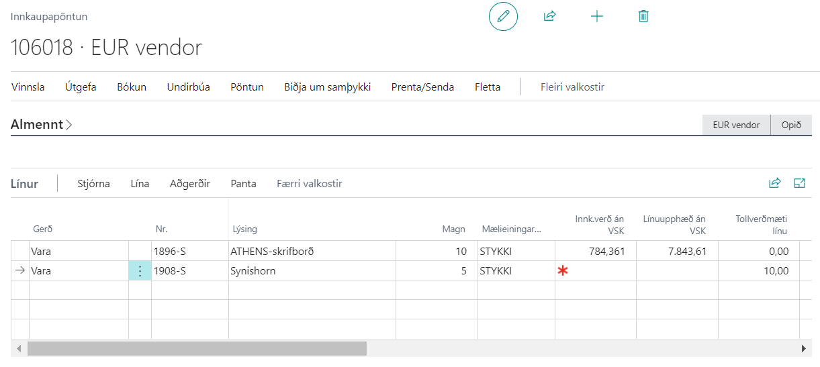This screenshot has width=820, height=367.
Task: Open three-dot menu on 1908-S row
Action: (140, 271)
